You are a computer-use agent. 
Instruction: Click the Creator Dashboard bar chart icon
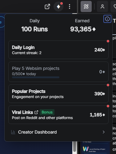13,132
